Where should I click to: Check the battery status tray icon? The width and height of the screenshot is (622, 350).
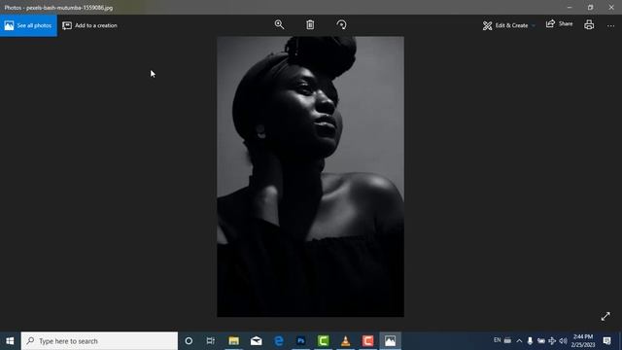coord(541,341)
